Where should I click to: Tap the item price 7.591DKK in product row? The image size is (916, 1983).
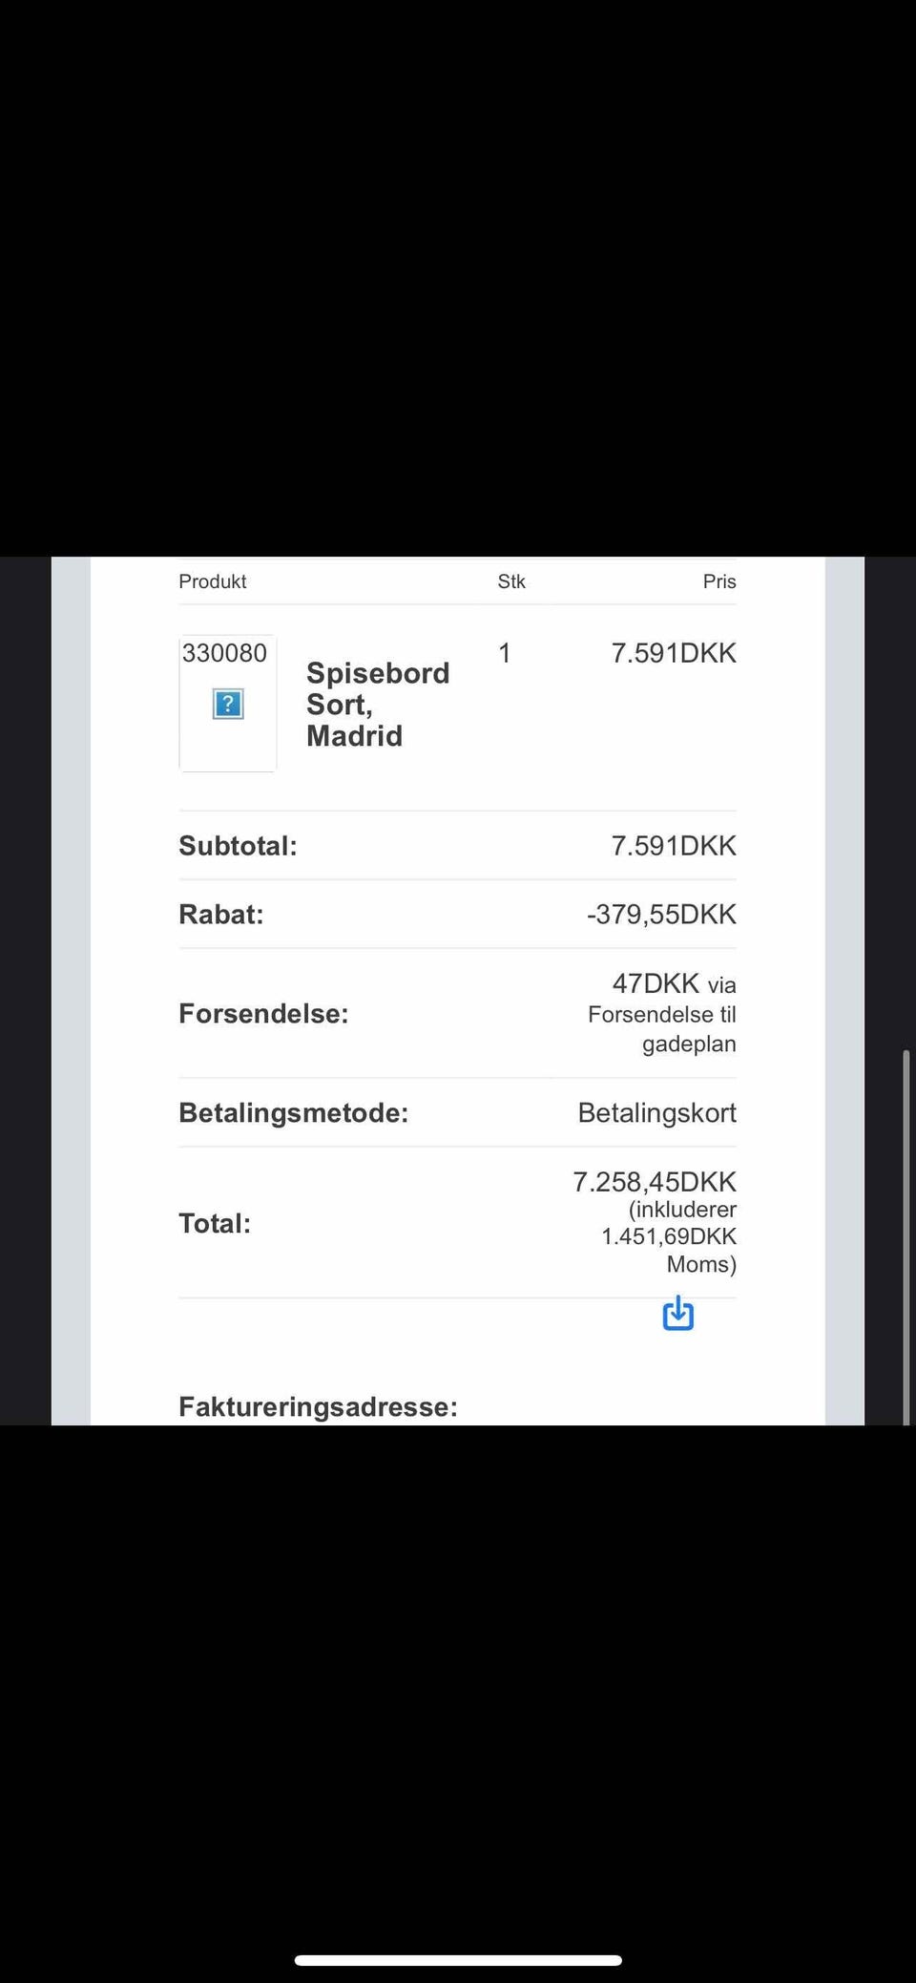674,653
